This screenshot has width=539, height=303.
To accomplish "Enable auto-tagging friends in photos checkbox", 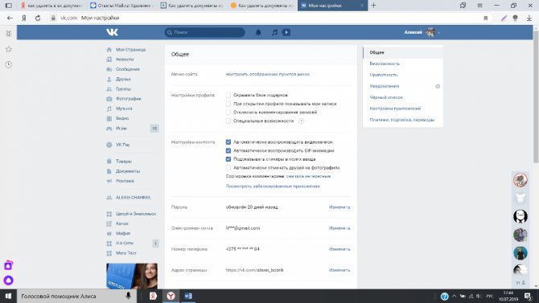I will [228, 168].
